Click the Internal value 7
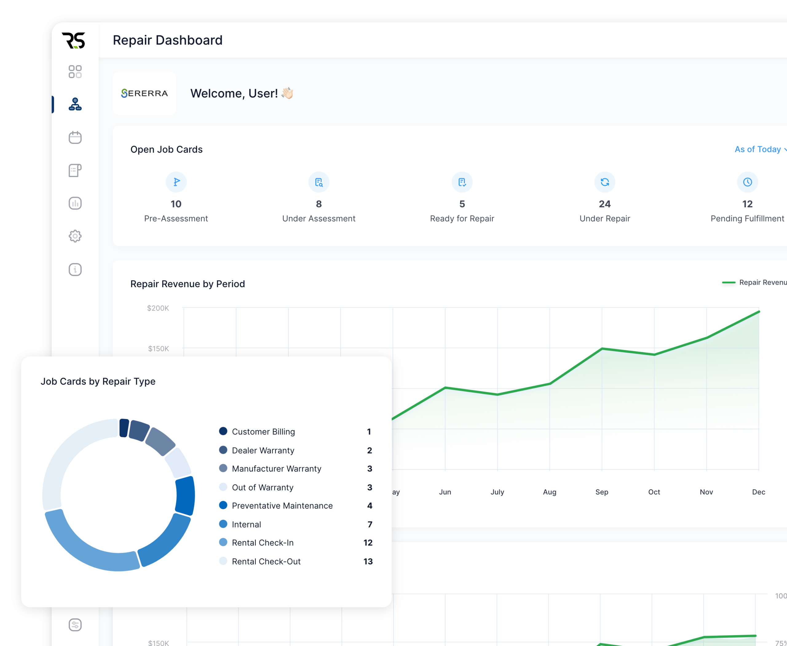 (x=370, y=524)
